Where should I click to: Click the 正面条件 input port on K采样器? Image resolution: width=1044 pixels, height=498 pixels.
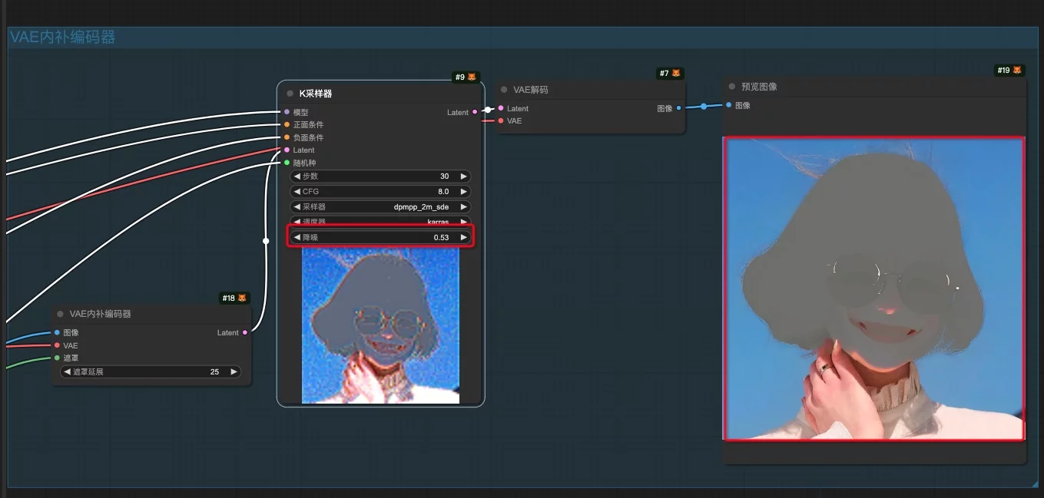point(287,124)
